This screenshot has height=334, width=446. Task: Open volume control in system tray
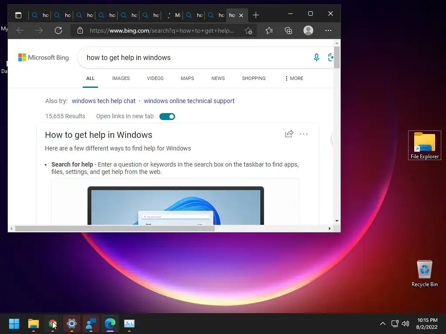(x=405, y=324)
